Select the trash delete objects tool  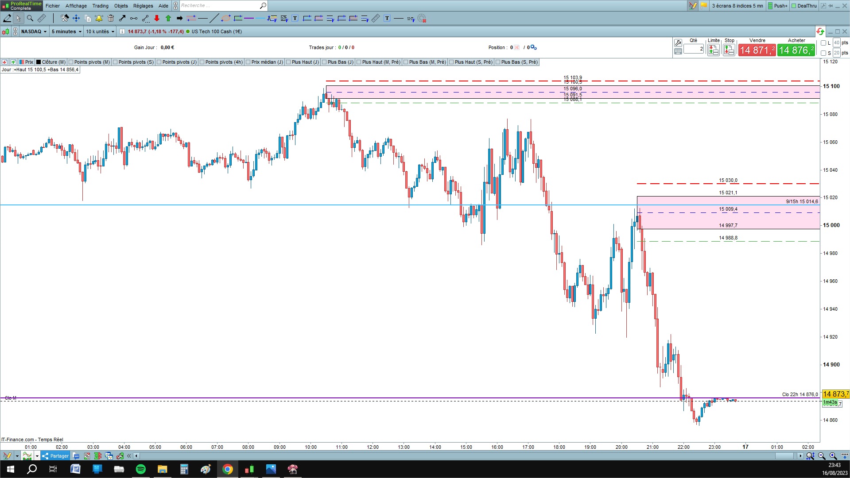111,18
